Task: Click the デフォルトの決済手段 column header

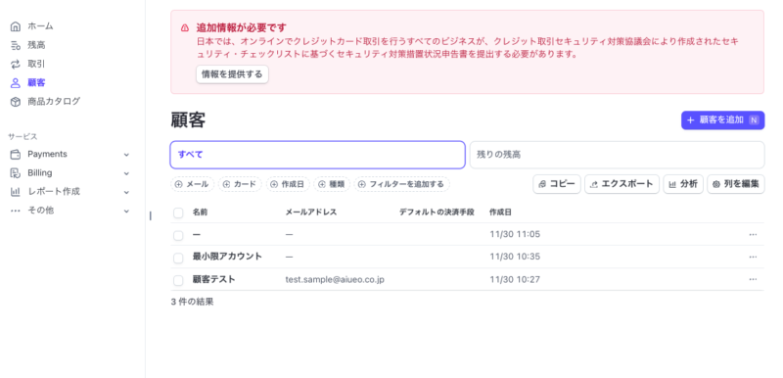Action: (x=437, y=213)
